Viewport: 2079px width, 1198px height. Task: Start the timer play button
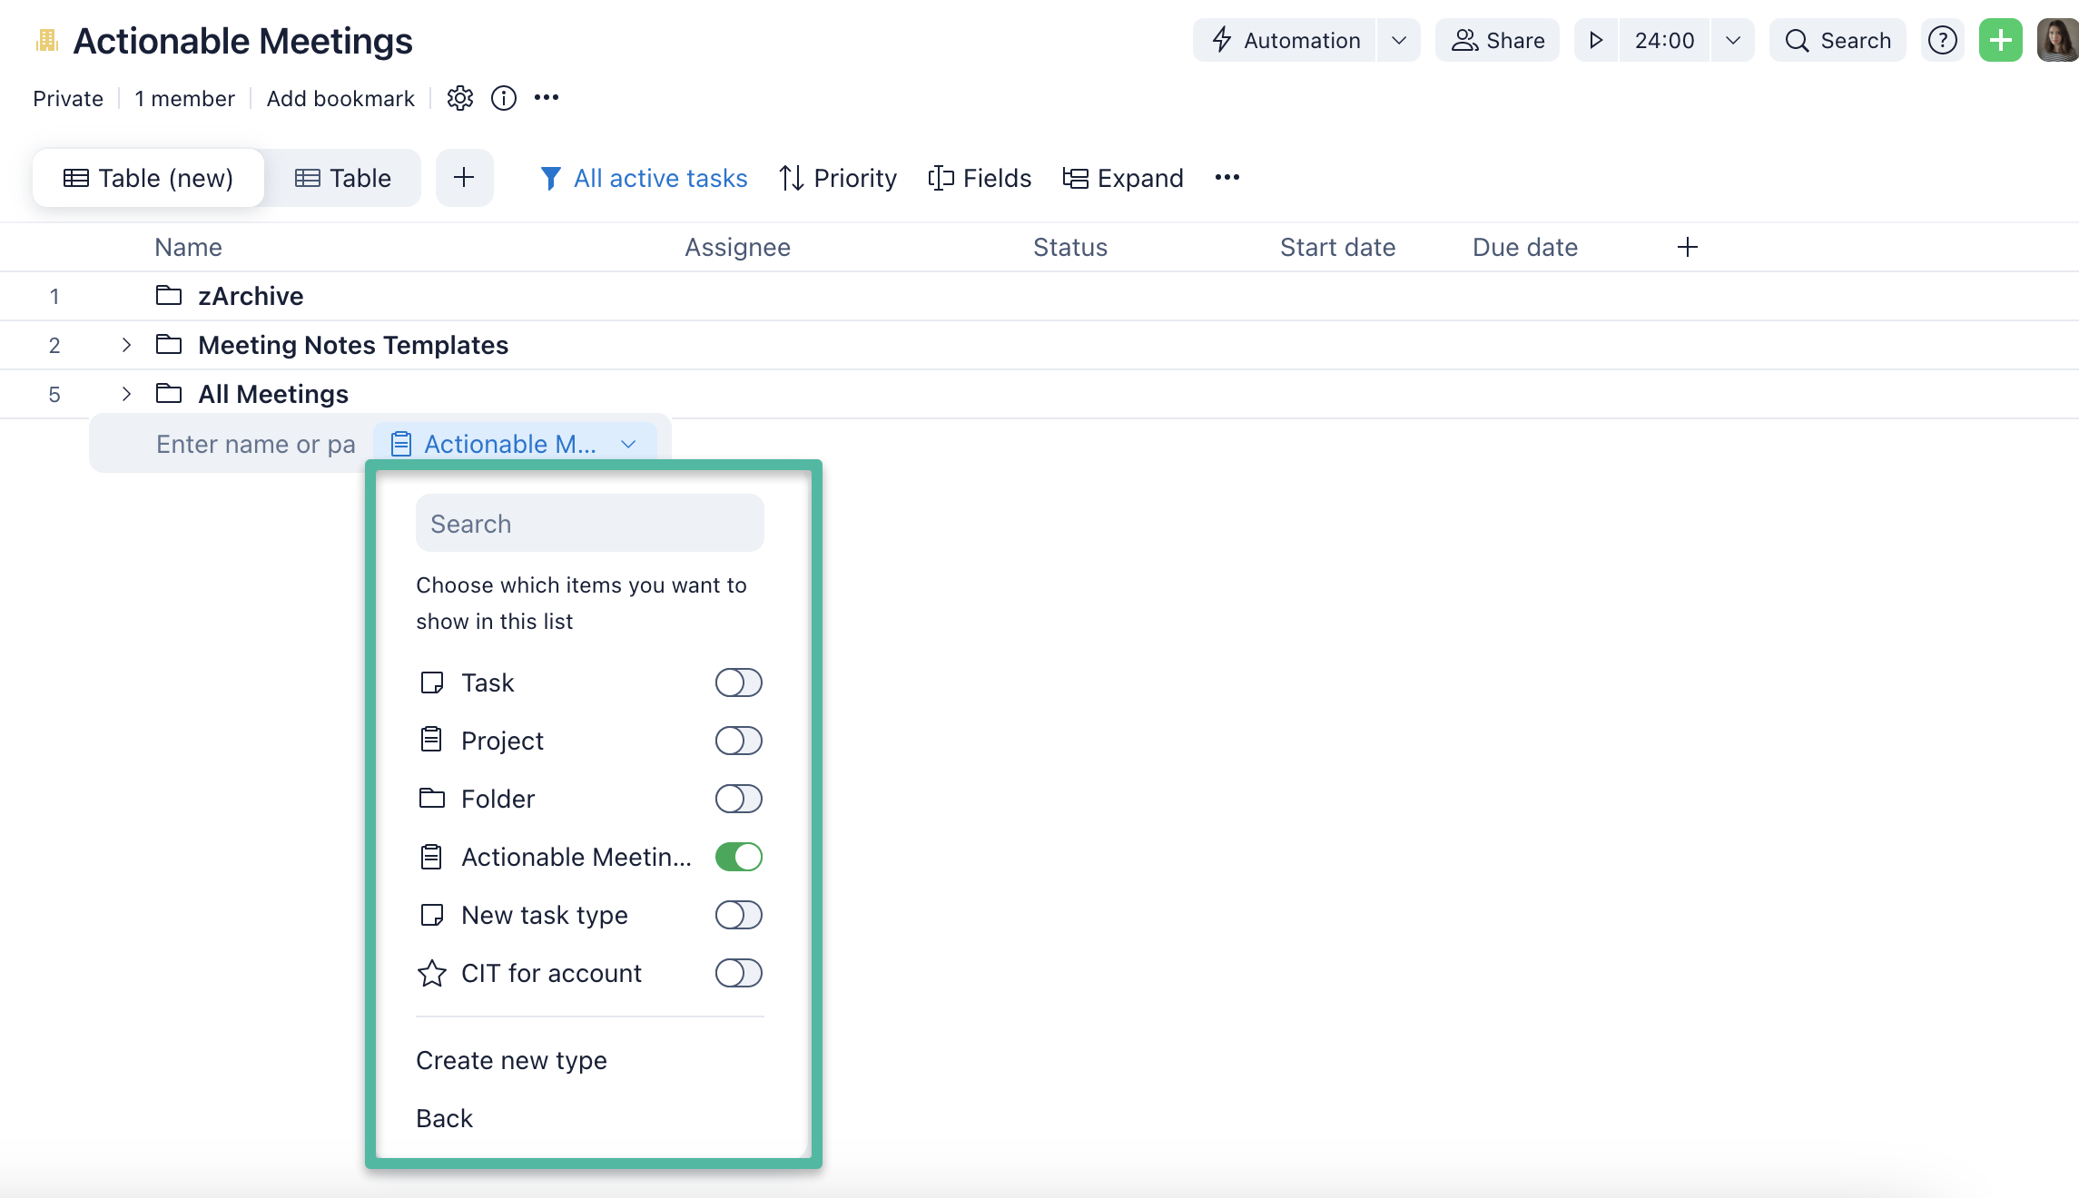[1596, 41]
